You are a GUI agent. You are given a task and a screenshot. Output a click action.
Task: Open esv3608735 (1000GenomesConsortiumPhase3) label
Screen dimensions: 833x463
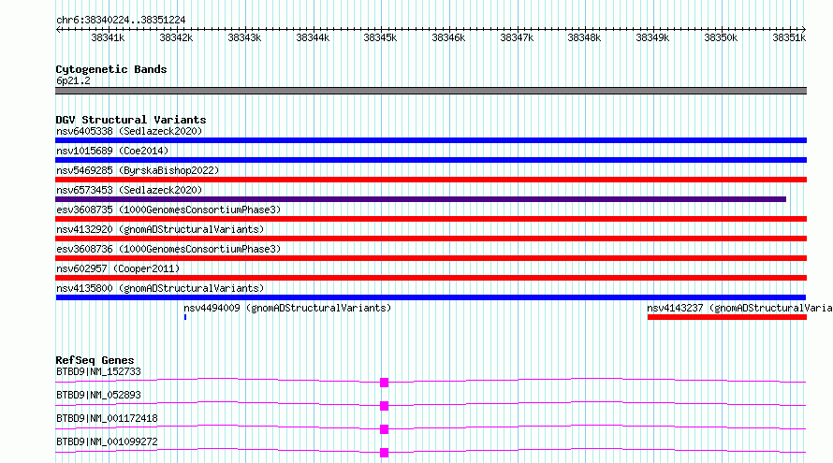click(168, 210)
